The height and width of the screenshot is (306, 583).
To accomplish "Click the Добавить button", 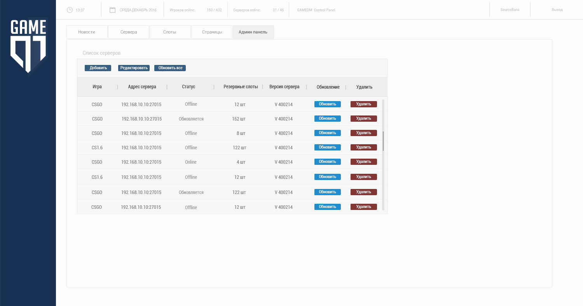I will 98,68.
